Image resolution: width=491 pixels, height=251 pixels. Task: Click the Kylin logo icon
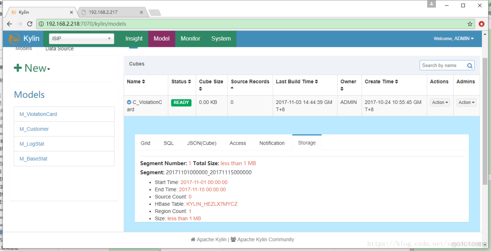[15, 39]
